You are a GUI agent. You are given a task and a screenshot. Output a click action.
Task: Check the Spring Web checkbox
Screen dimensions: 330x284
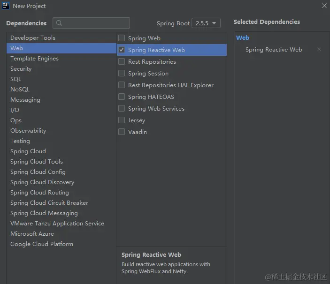122,38
